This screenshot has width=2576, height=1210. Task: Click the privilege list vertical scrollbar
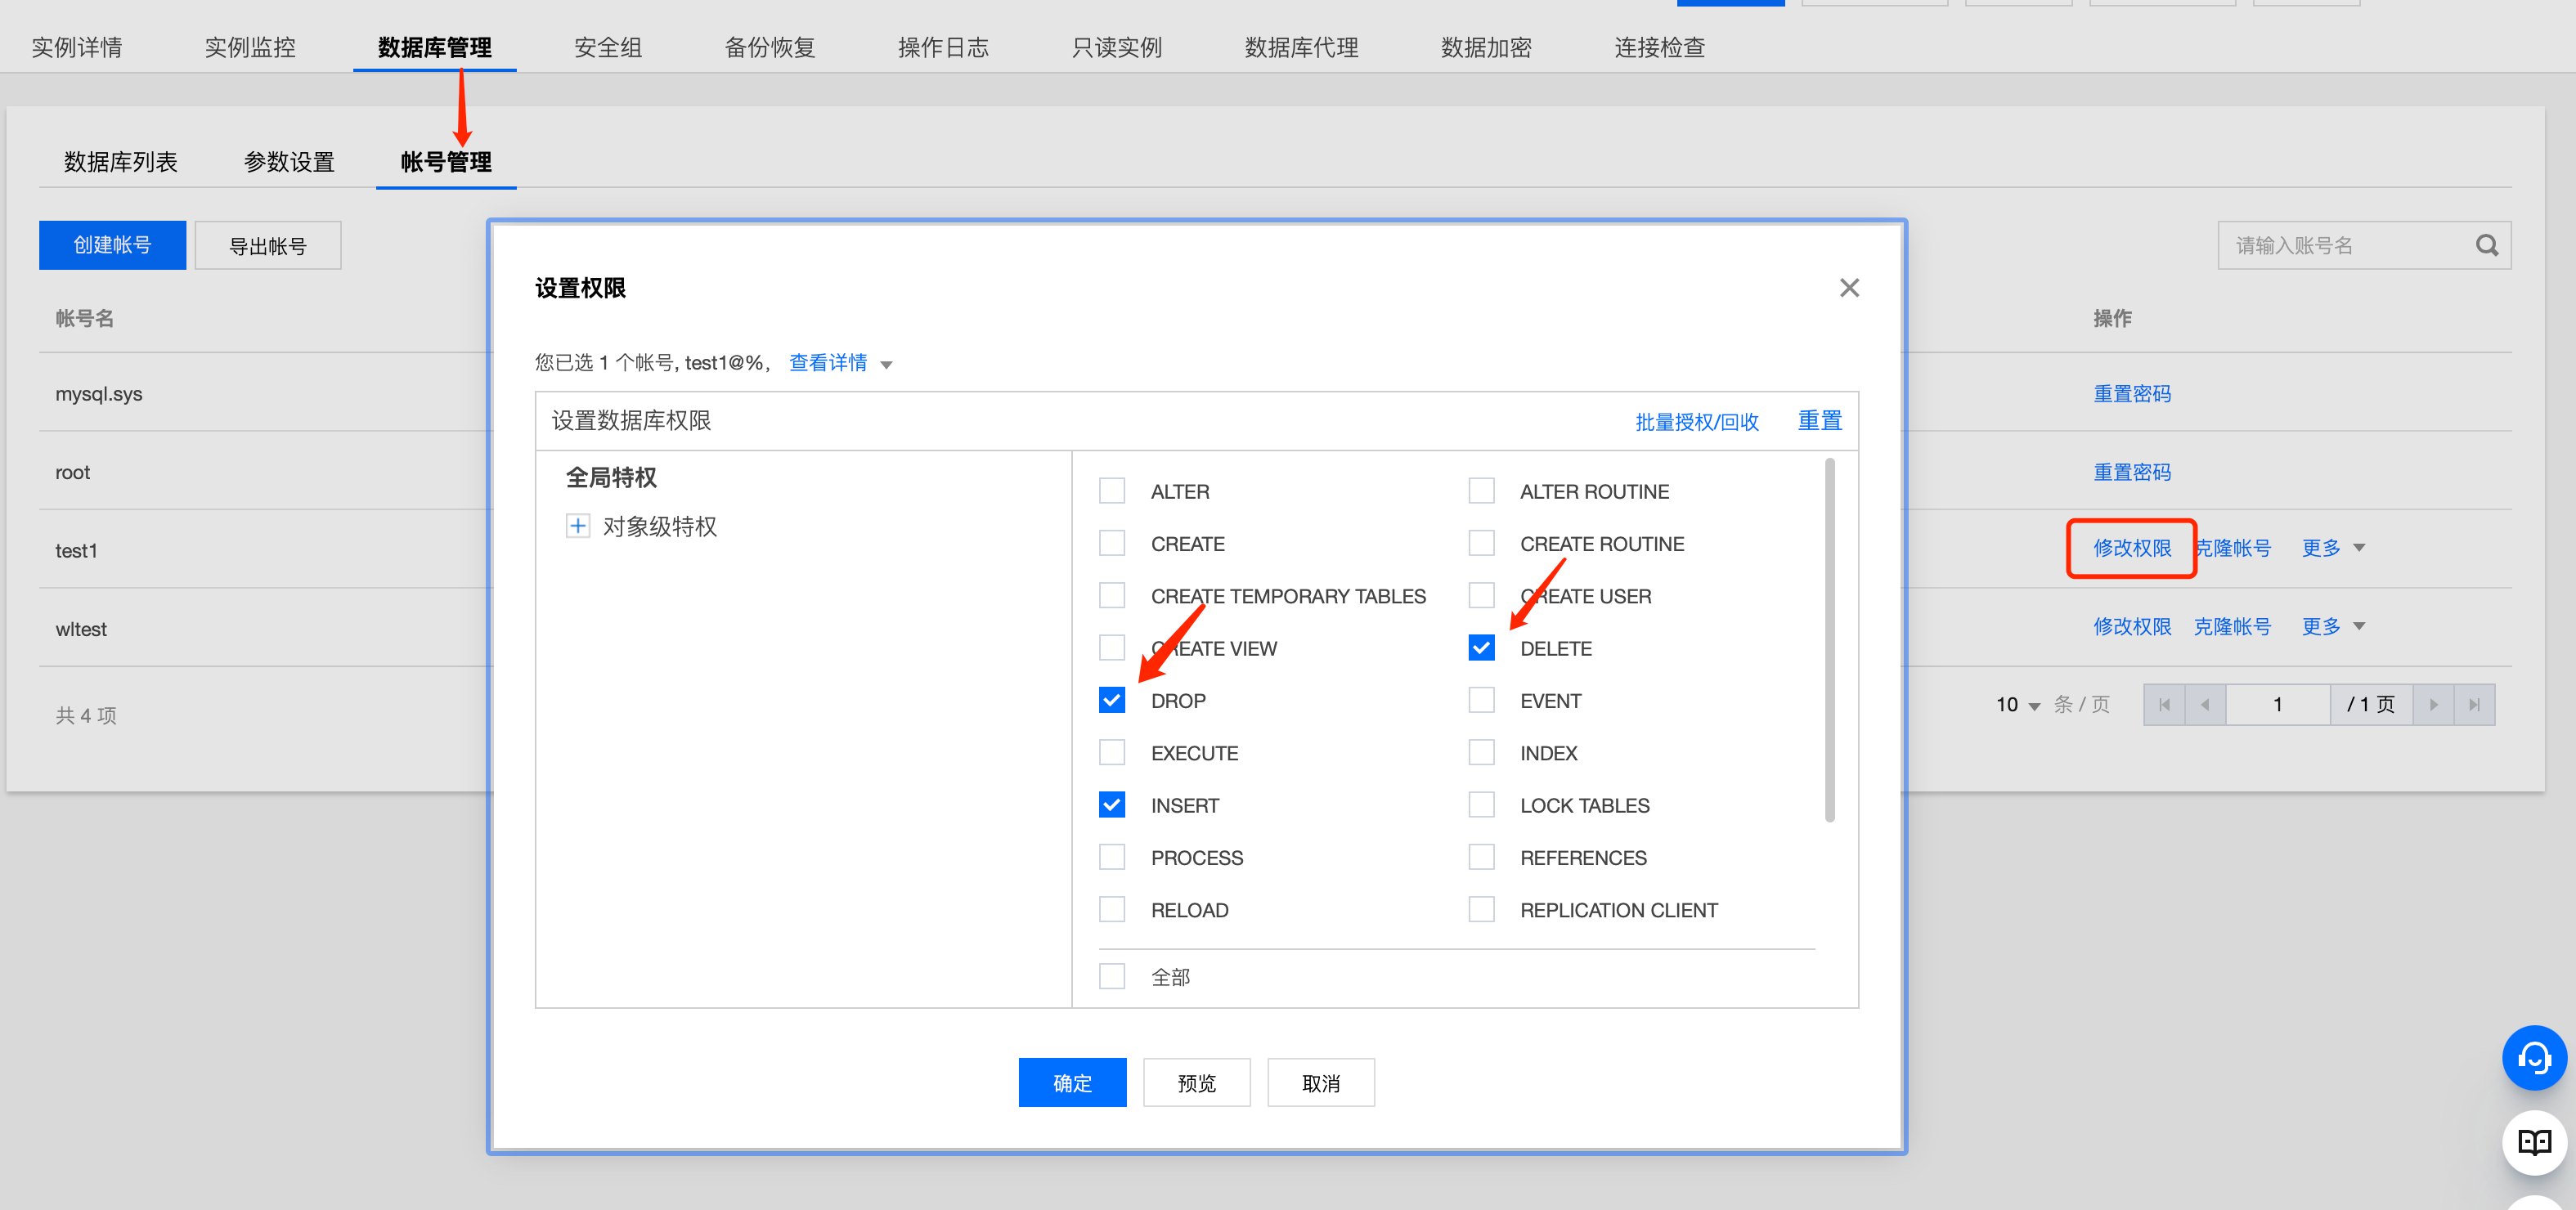tap(1829, 640)
